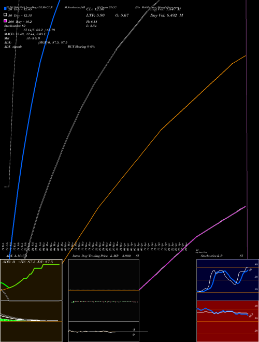This screenshot has width=259, height=342.
Task: Click the 'Day Vol: 6.492 M' text
Action: pyautogui.click(x=167, y=16)
